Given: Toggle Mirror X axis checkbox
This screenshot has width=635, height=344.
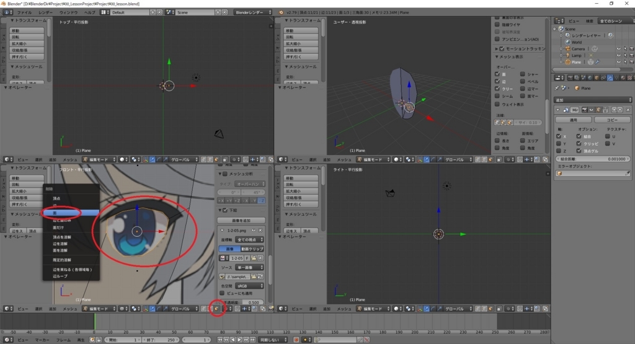Looking at the screenshot, I should tap(559, 136).
